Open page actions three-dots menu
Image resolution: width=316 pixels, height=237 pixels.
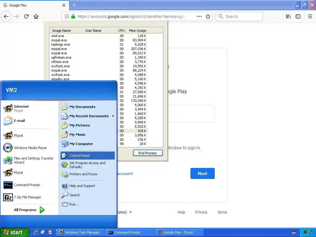tap(199, 17)
